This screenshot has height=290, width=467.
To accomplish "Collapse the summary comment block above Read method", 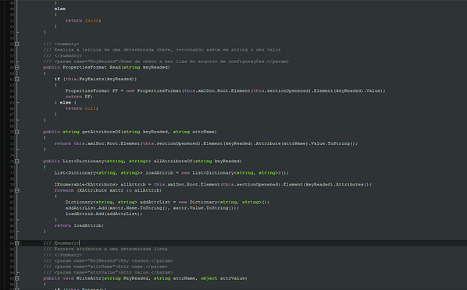I will (x=17, y=44).
